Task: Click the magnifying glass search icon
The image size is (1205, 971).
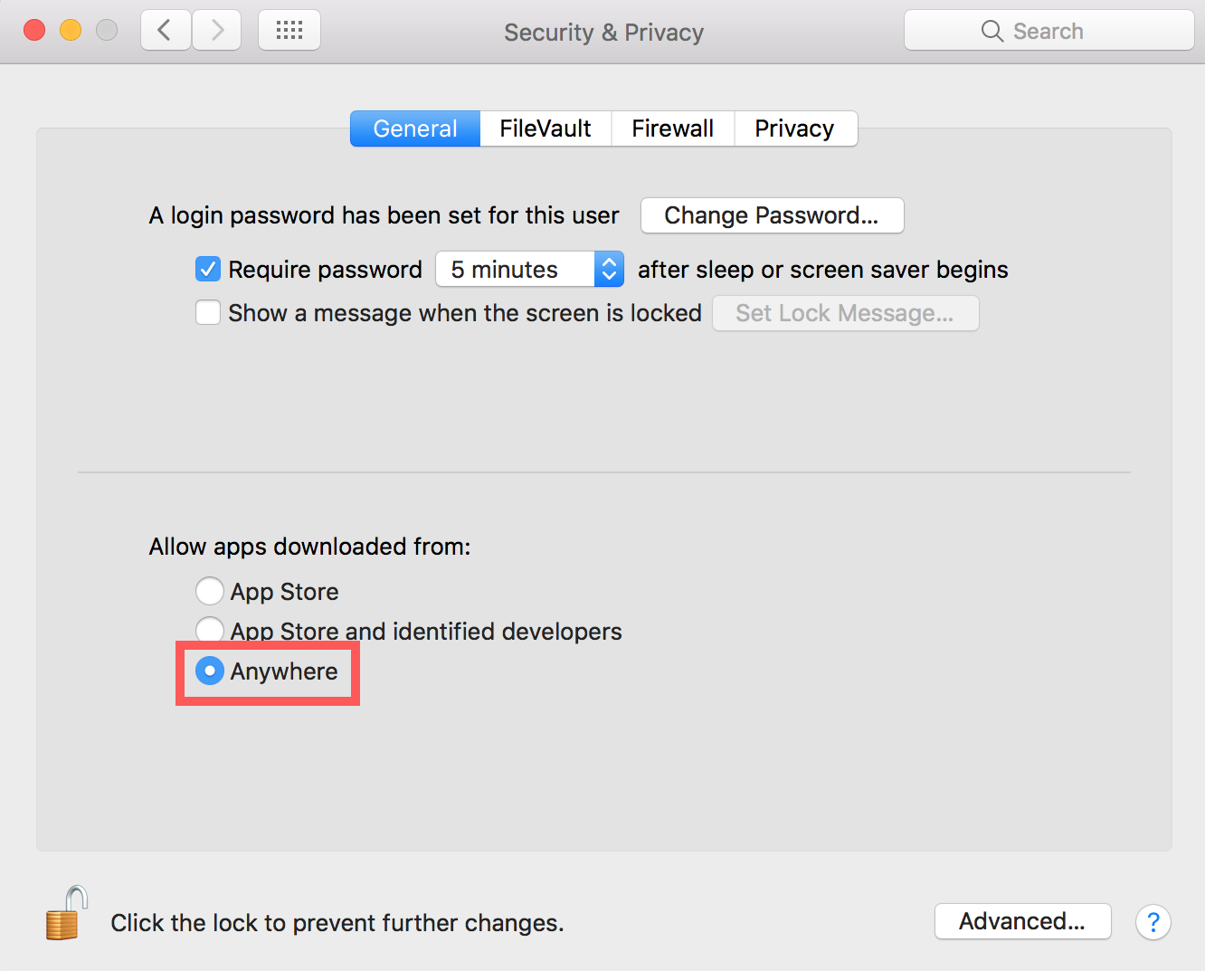Action: pyautogui.click(x=992, y=31)
